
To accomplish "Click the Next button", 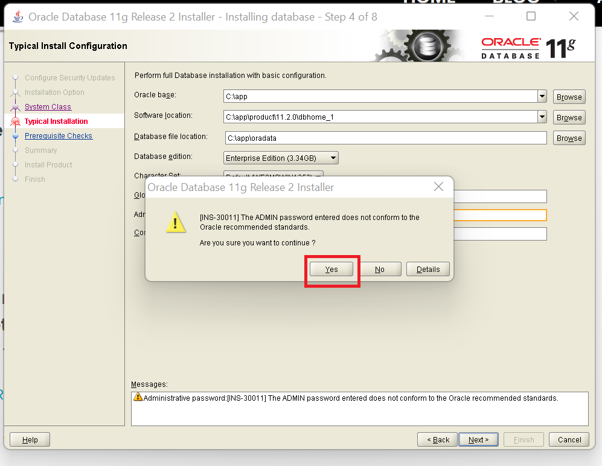I will [x=478, y=439].
